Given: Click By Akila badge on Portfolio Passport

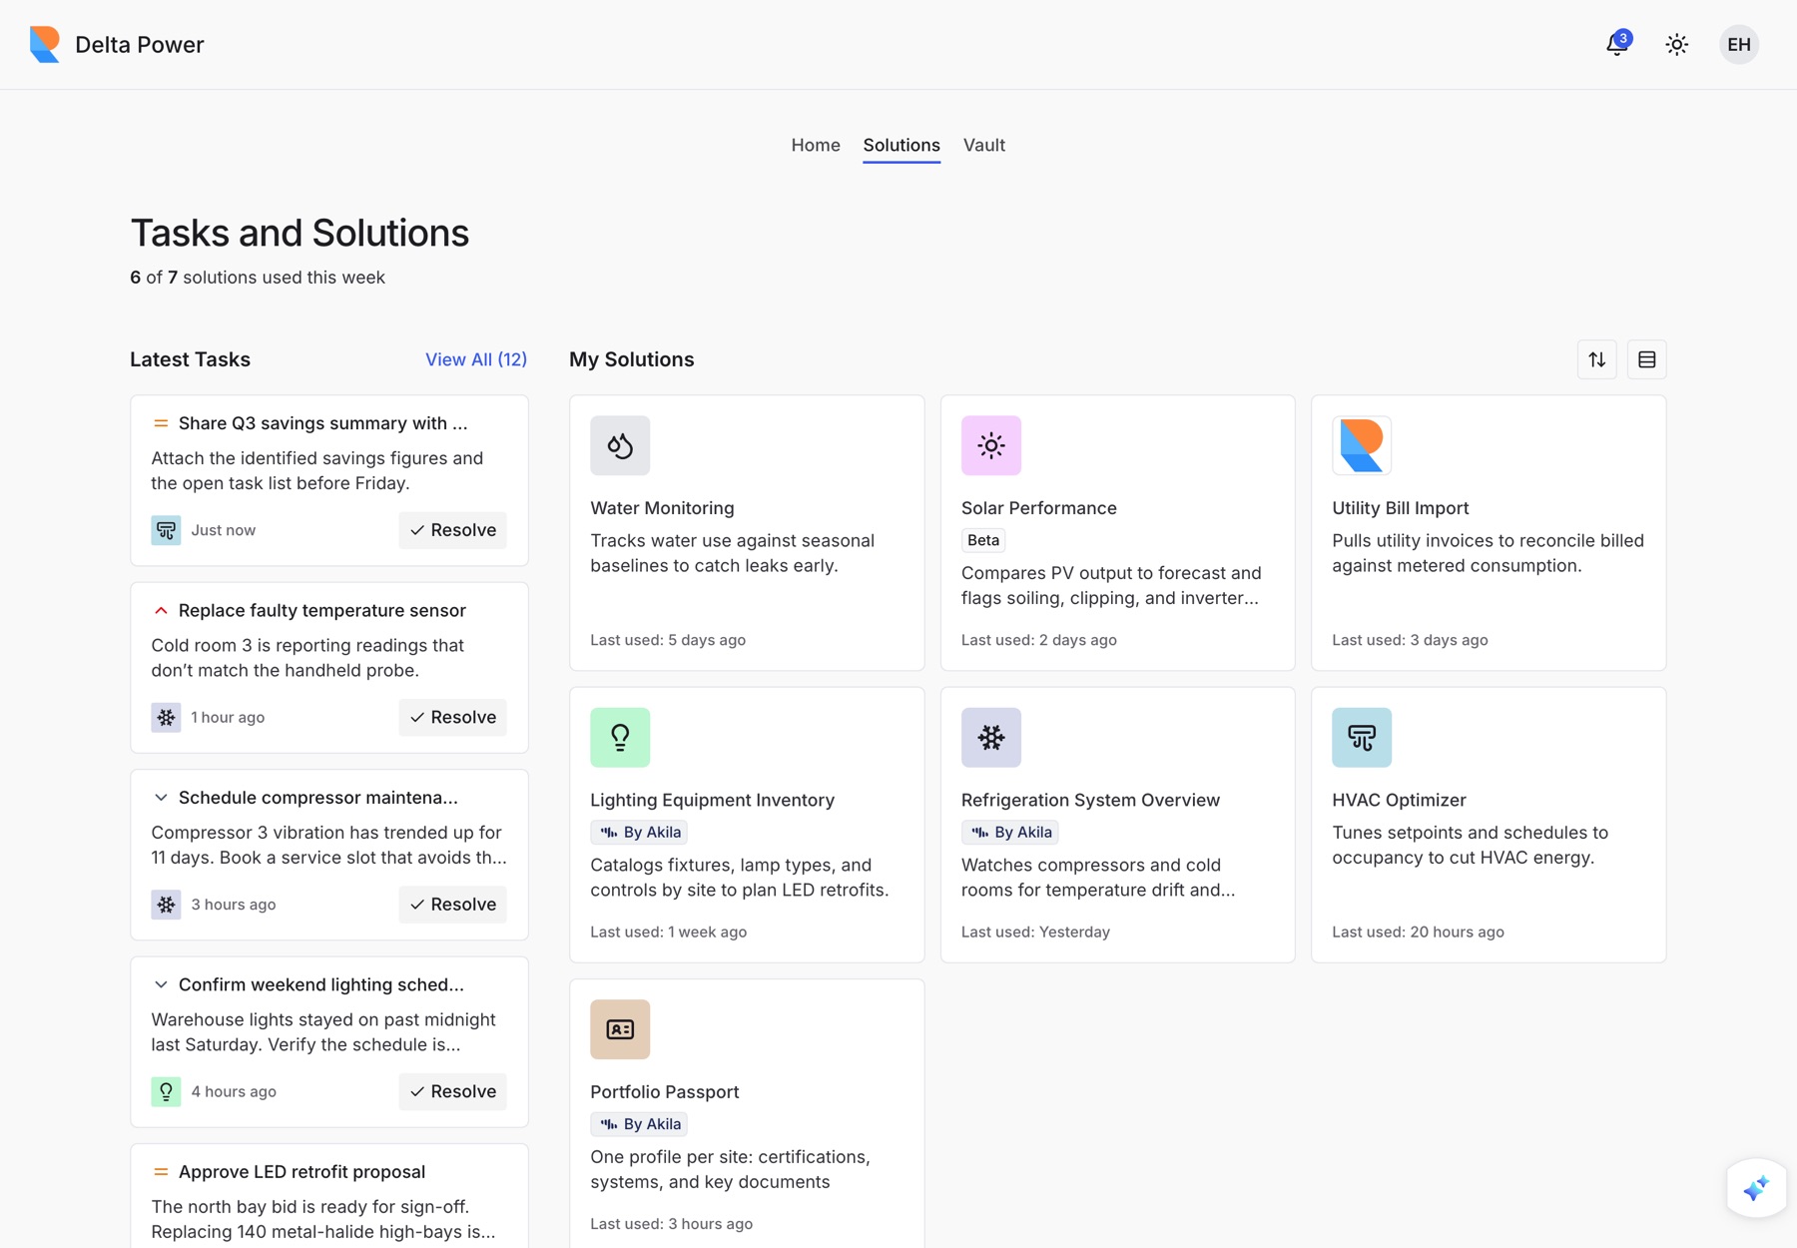Looking at the screenshot, I should [639, 1124].
